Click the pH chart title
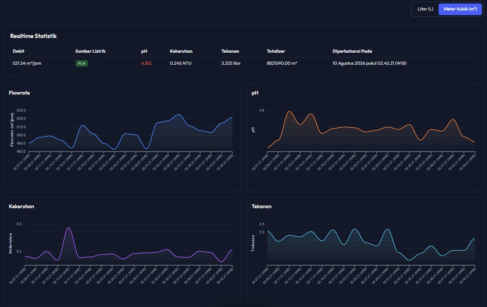 (x=255, y=93)
